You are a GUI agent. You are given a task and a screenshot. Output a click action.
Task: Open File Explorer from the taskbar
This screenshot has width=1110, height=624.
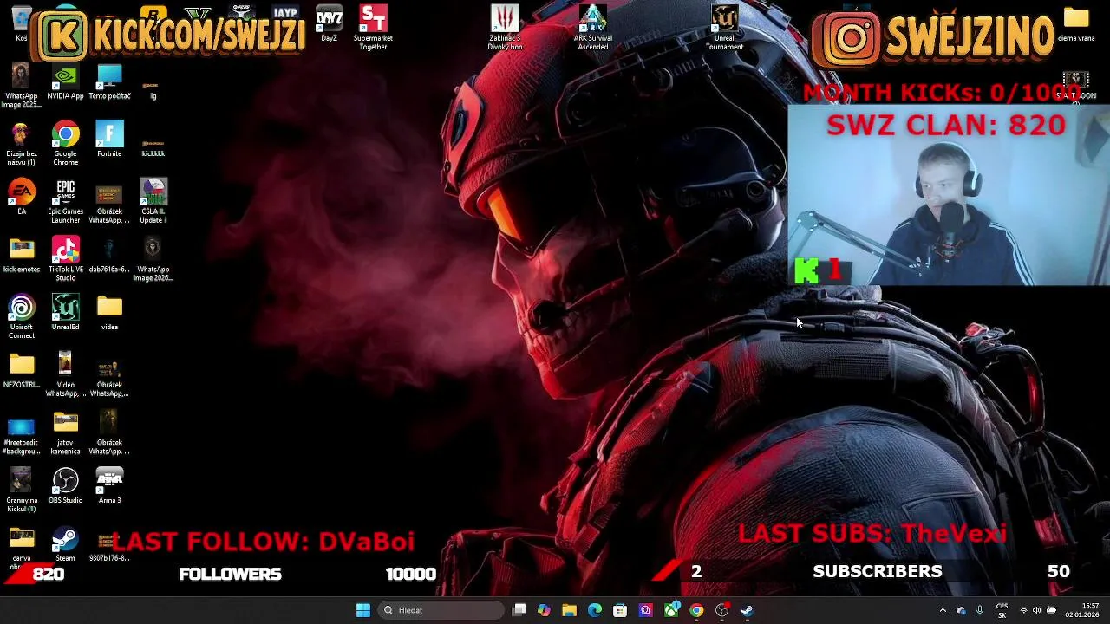(569, 610)
